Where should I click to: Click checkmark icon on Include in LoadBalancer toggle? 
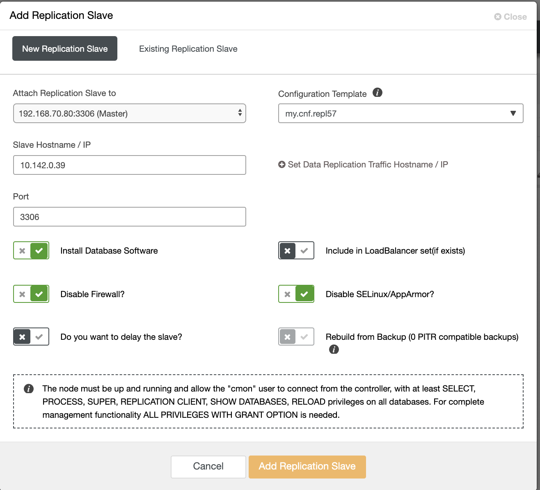click(304, 251)
